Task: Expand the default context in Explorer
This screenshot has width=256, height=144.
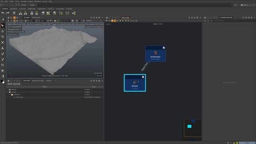Action: point(7,90)
